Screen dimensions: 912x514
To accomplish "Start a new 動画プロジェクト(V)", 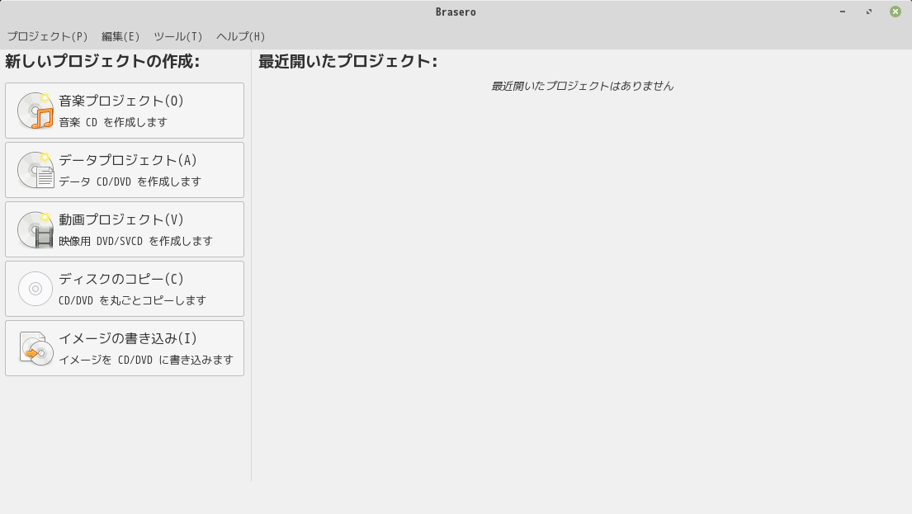I will click(125, 229).
